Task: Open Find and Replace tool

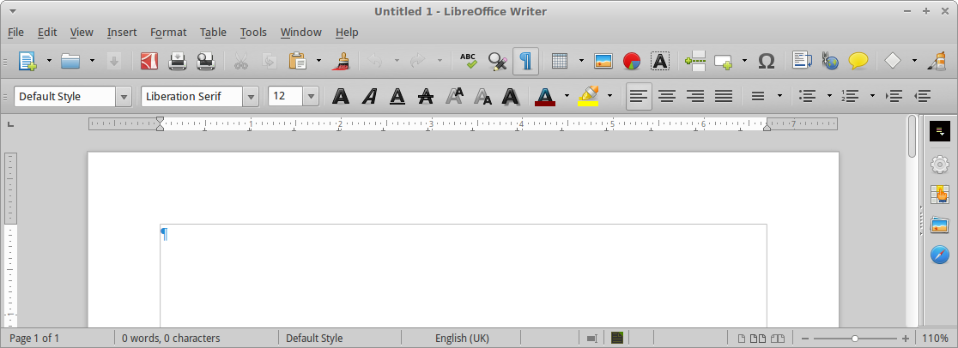Action: tap(497, 61)
